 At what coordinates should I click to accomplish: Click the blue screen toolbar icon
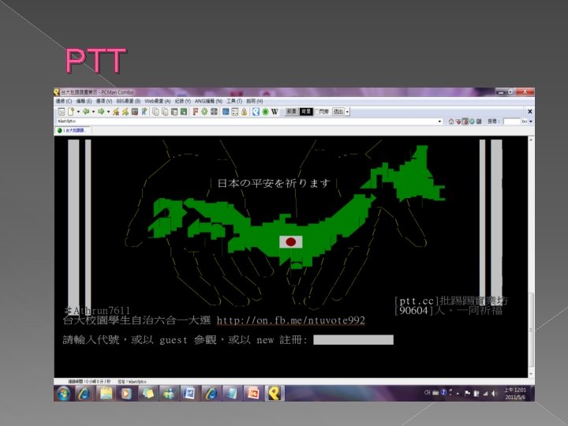click(x=226, y=111)
